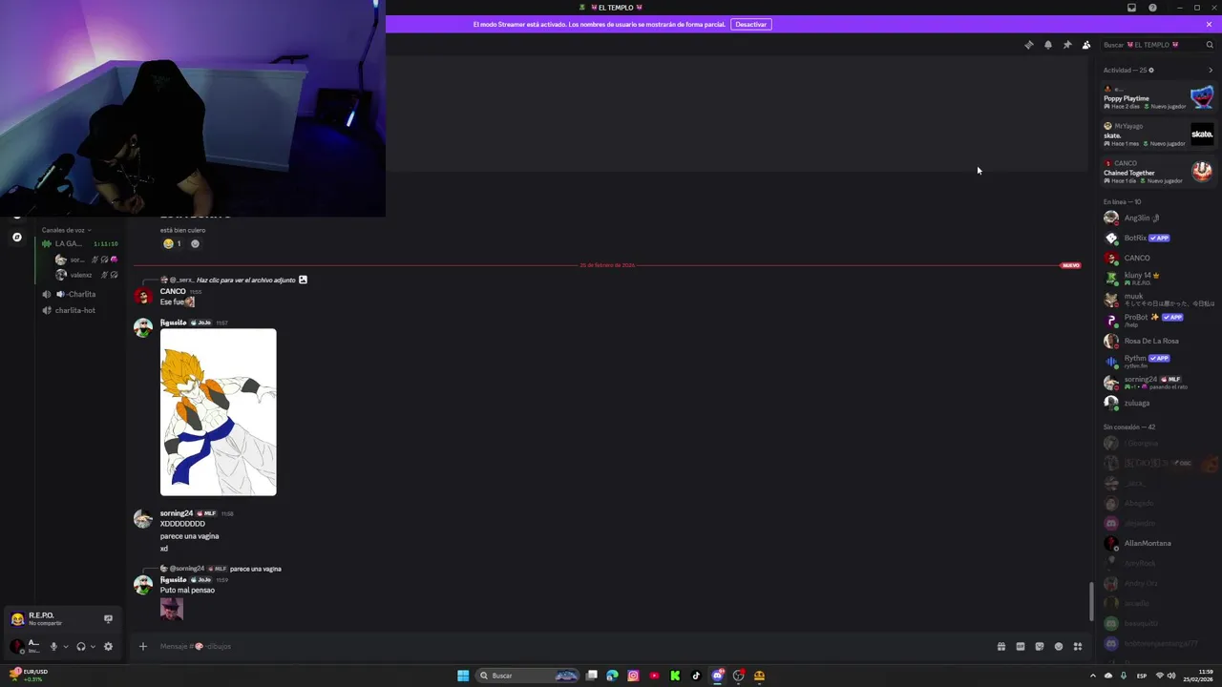
Task: Open the Gogeta drawing image attachment
Action: (x=218, y=412)
